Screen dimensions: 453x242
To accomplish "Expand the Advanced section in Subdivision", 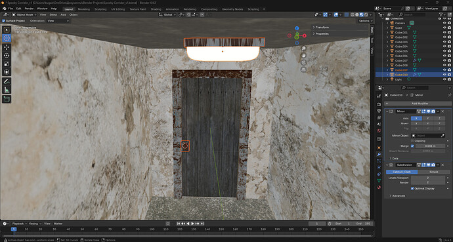I will [399, 196].
